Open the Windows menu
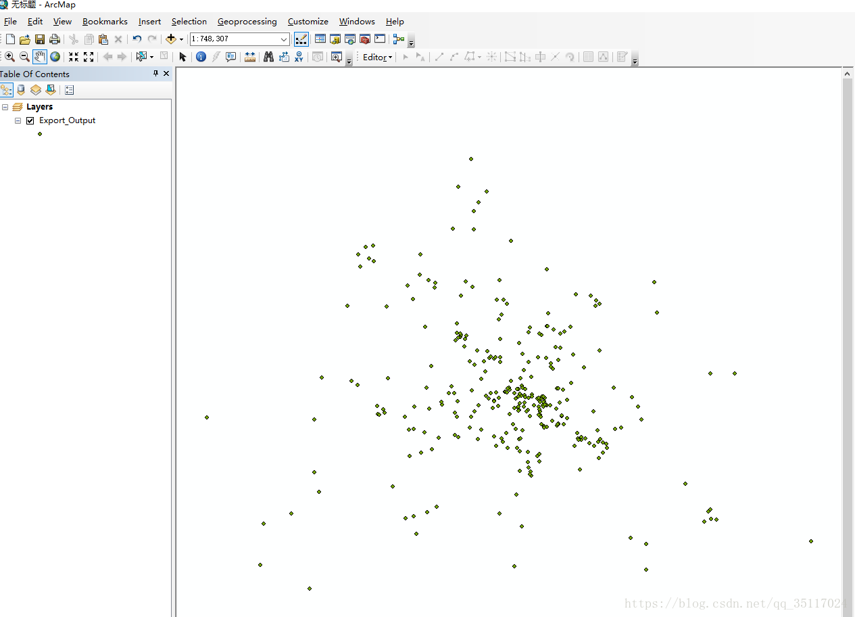 pyautogui.click(x=357, y=22)
